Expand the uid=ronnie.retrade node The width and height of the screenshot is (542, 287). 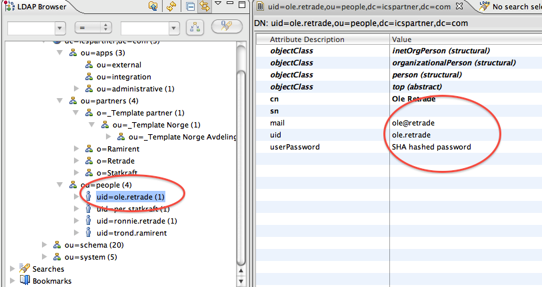(x=77, y=220)
